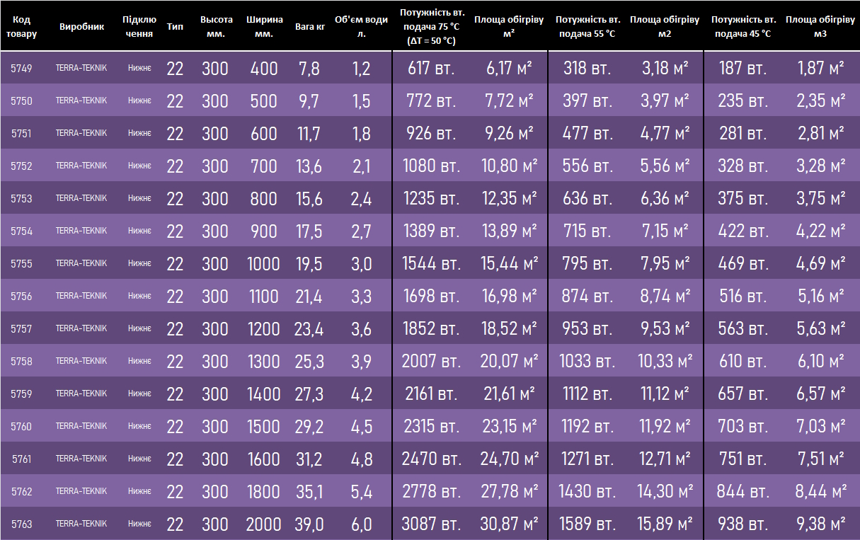Click weight value 7,8

309,69
